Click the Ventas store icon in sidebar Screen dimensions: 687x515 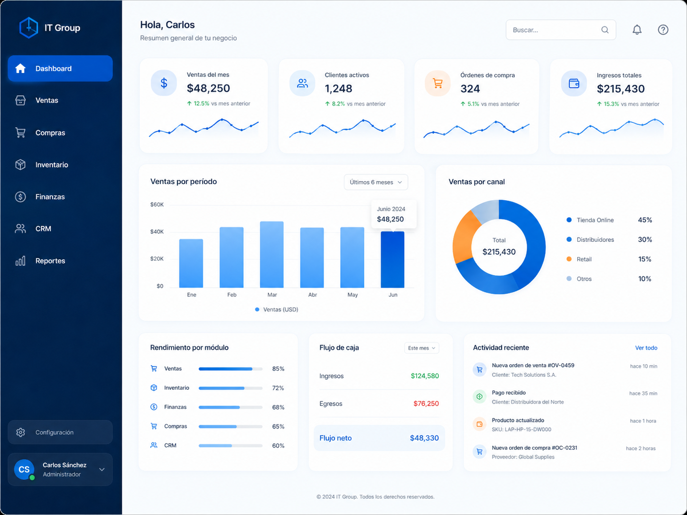click(x=20, y=101)
